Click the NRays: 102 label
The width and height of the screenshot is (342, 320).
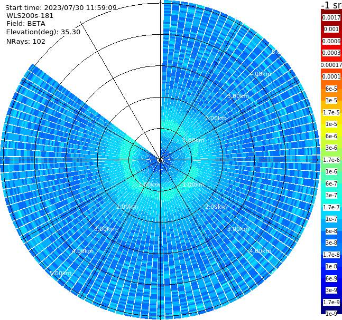click(26, 41)
